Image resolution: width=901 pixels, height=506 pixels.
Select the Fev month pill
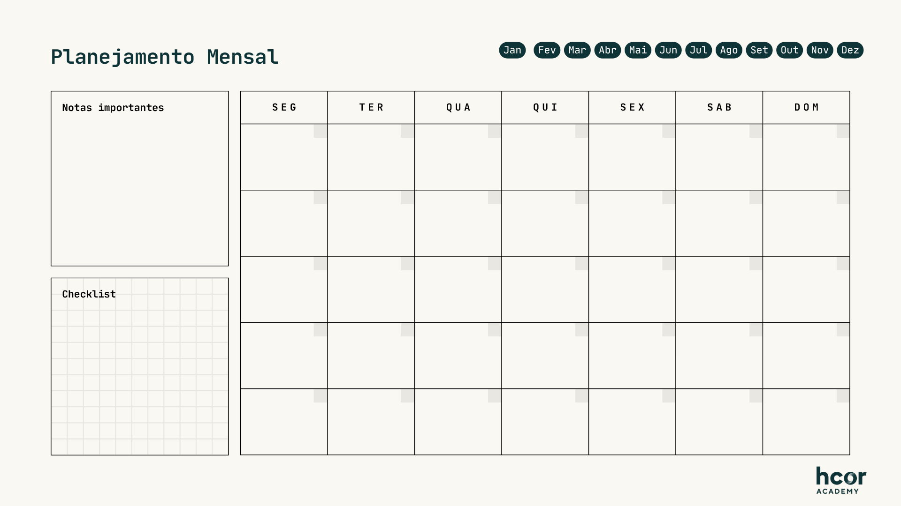click(547, 50)
